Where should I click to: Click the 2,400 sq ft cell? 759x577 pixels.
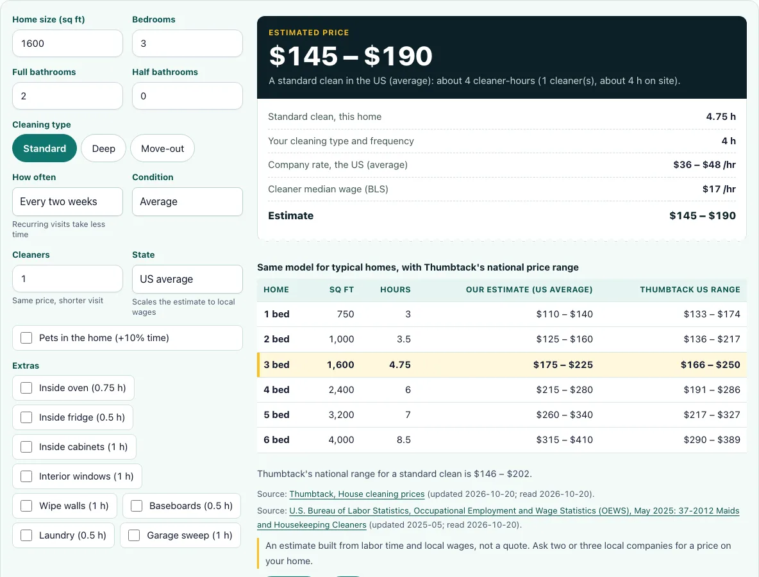click(341, 390)
